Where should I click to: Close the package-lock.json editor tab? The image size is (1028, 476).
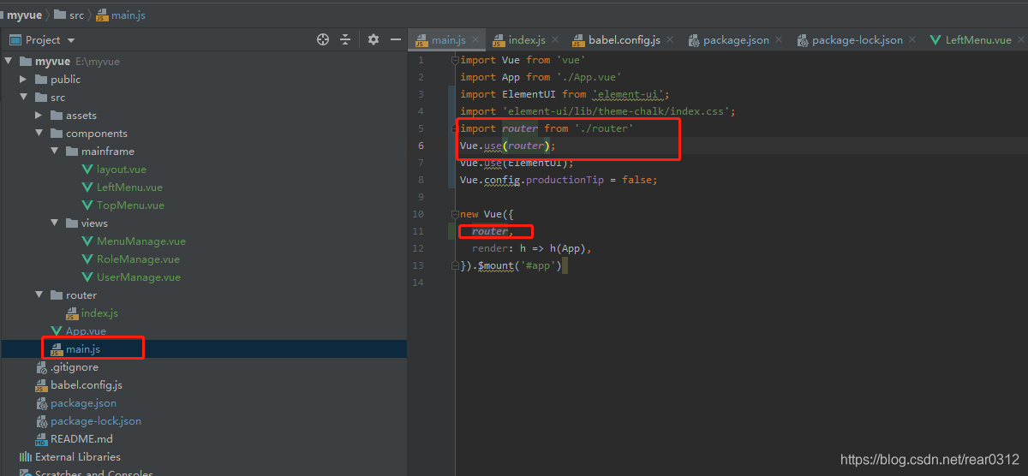click(911, 40)
